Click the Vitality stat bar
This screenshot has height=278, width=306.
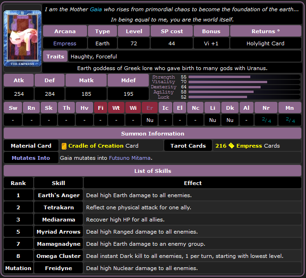click(227, 82)
